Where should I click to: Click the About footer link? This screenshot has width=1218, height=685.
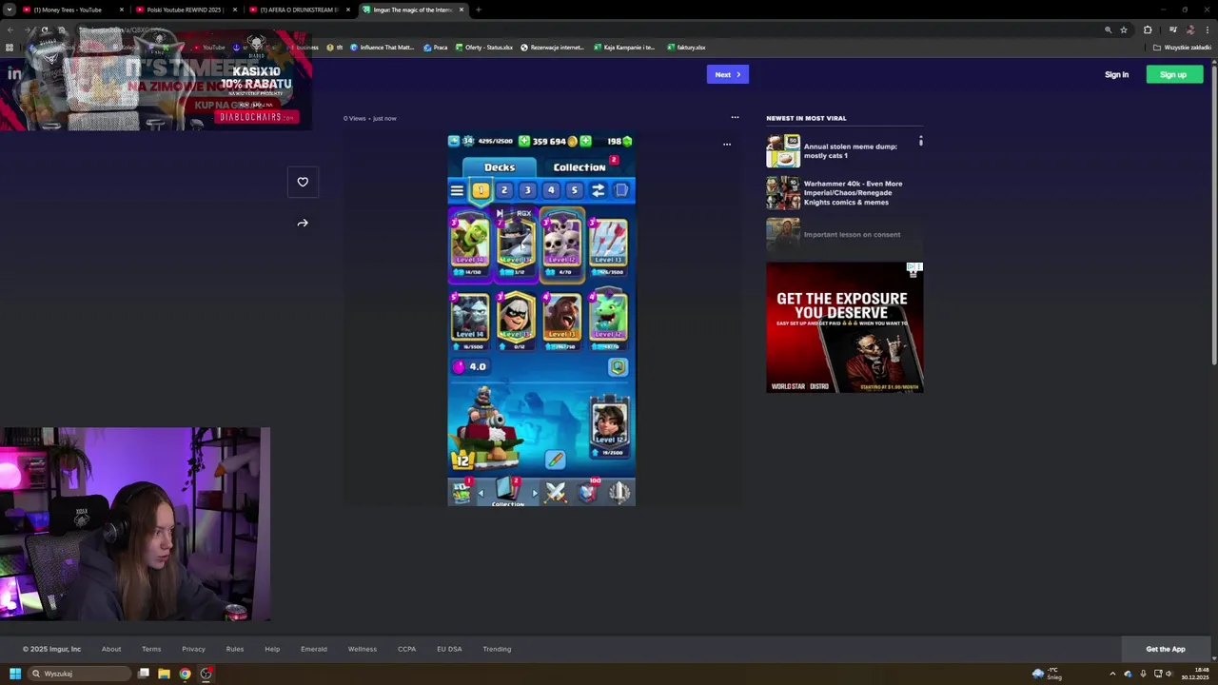111,649
